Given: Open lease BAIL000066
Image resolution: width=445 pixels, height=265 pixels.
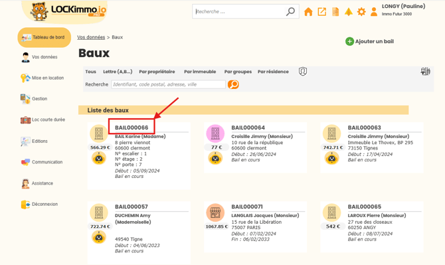Looking at the screenshot, I should tap(132, 128).
